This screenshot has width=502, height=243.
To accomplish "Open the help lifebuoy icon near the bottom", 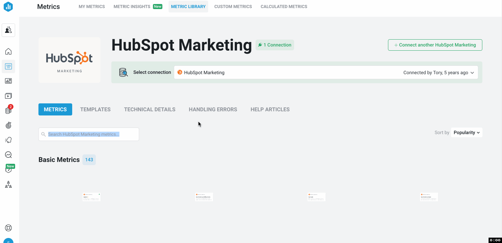I will point(8,228).
